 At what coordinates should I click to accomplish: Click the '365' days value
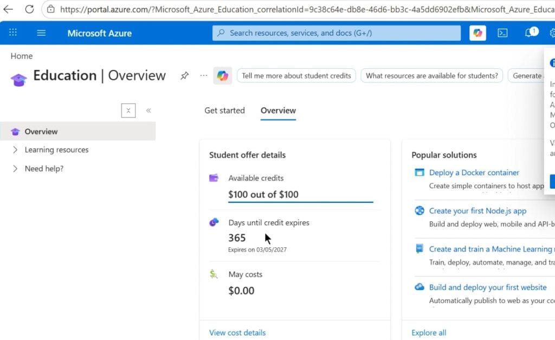(x=237, y=238)
